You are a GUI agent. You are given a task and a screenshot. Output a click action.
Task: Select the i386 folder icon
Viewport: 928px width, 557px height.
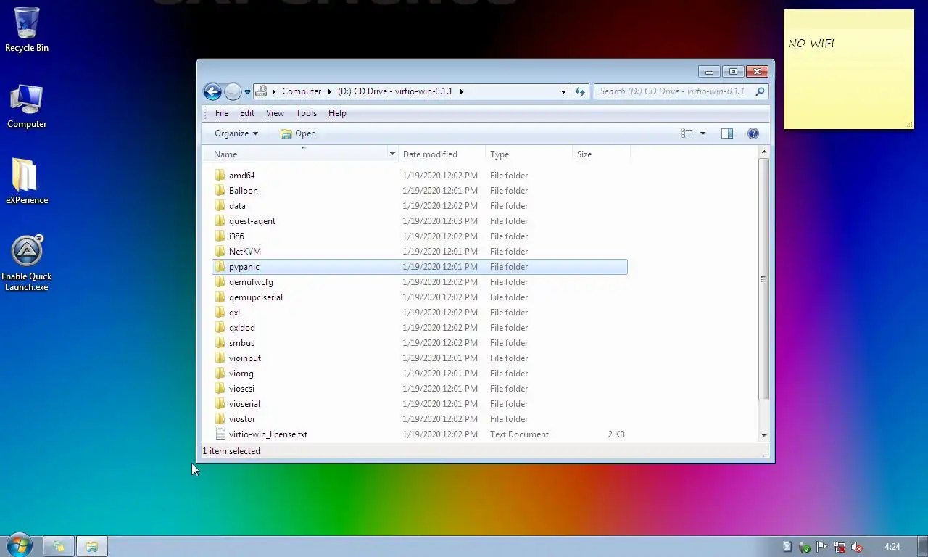coord(220,236)
